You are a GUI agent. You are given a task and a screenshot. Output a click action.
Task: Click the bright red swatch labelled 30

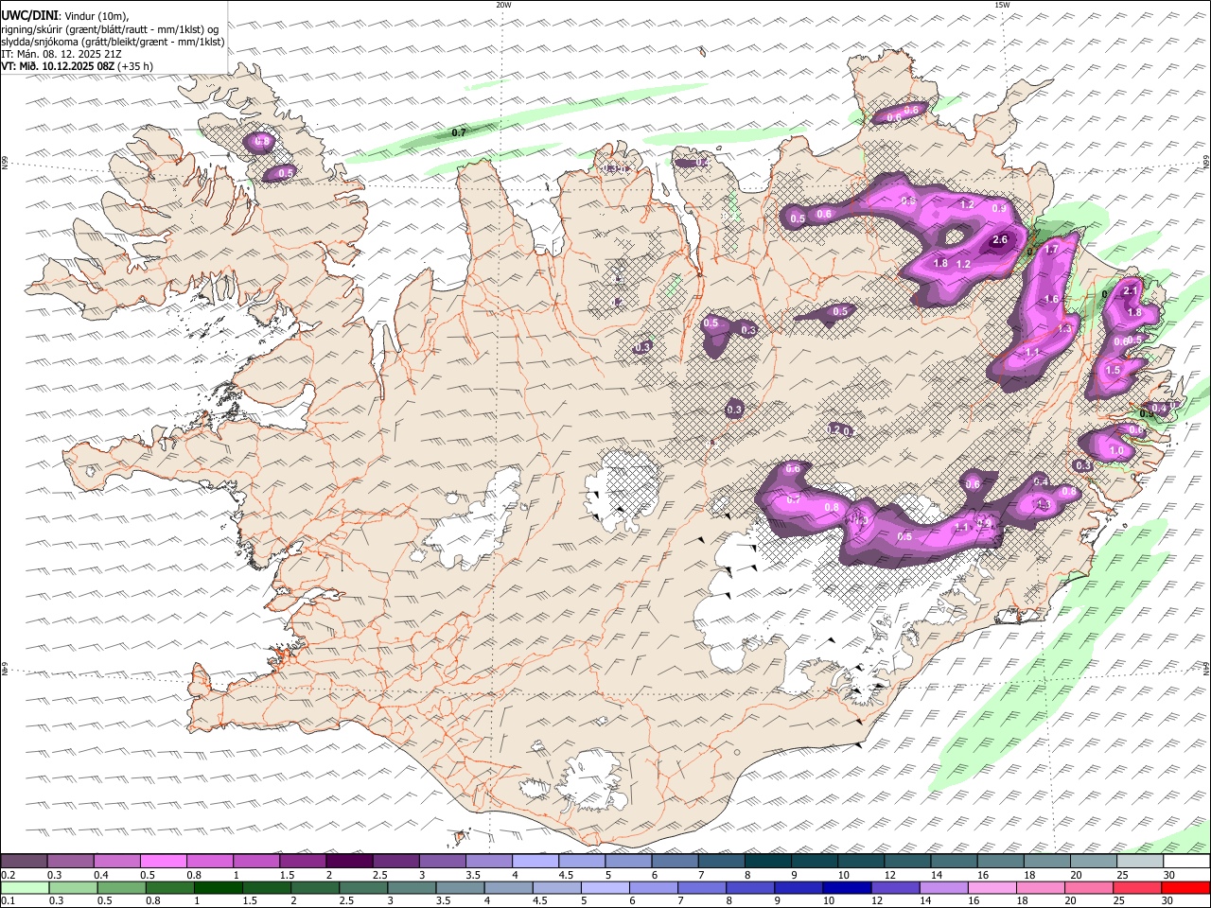click(1185, 888)
